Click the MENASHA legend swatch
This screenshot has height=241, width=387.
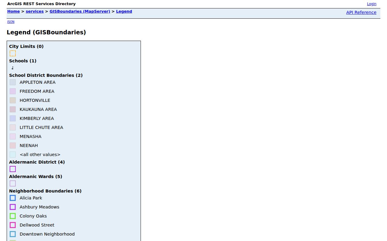(13, 136)
